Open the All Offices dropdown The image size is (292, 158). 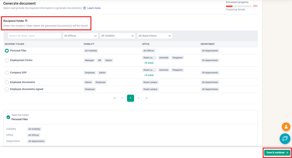click(80, 36)
